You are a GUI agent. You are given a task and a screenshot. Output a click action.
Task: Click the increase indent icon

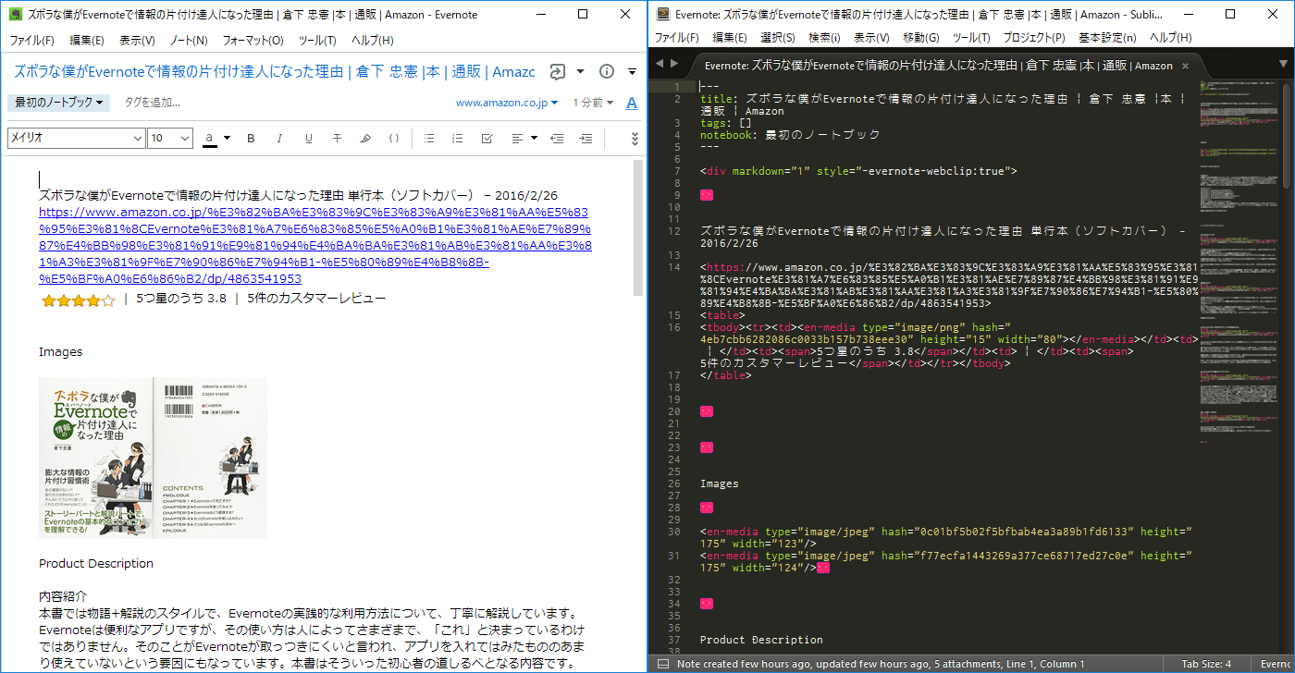point(586,139)
